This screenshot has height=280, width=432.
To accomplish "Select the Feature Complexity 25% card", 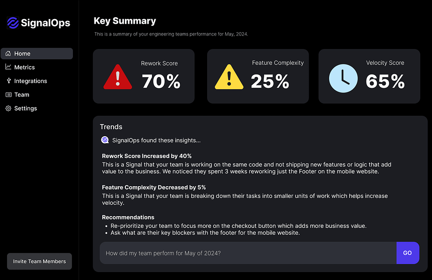I will pyautogui.click(x=258, y=76).
